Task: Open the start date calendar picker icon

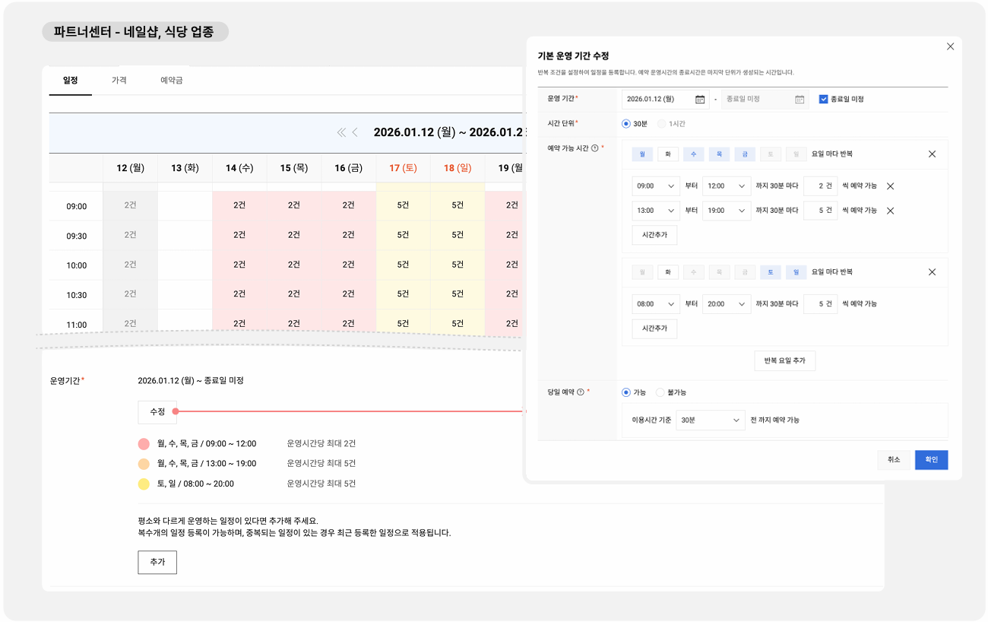Action: pos(700,100)
